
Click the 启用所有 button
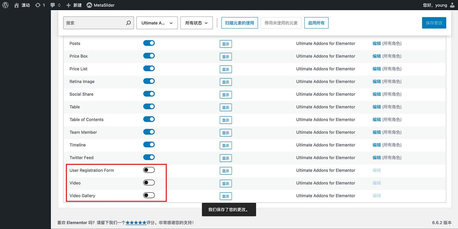pos(316,23)
